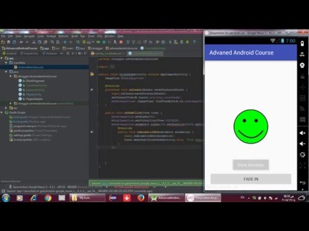Click the Cut scissors toolbar icon
This screenshot has width=309, height=231.
(34, 42)
